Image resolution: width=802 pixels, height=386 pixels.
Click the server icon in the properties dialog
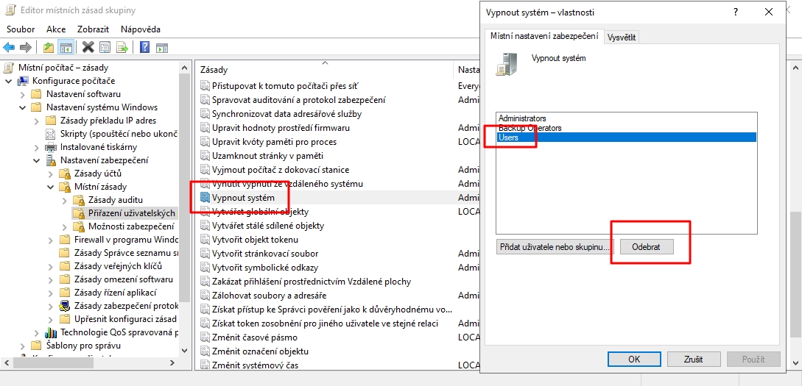(x=507, y=65)
